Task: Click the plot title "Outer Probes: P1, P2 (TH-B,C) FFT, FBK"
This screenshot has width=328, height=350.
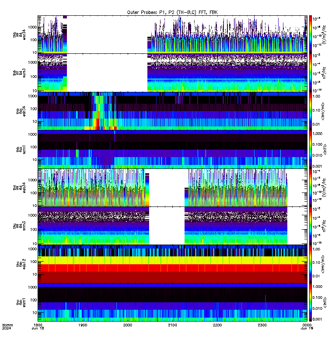Action: click(172, 12)
